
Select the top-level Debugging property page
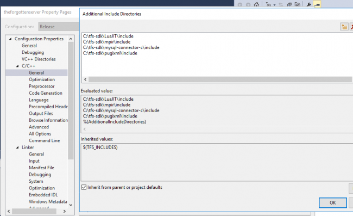[33, 52]
